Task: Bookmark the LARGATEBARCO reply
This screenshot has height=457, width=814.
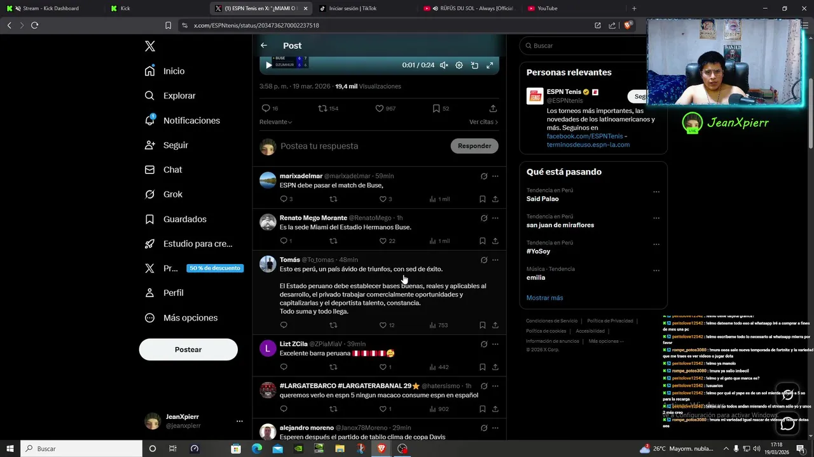Action: [482, 409]
